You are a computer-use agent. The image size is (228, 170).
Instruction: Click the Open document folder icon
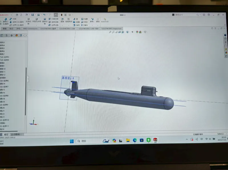pyautogui.click(x=27, y=15)
